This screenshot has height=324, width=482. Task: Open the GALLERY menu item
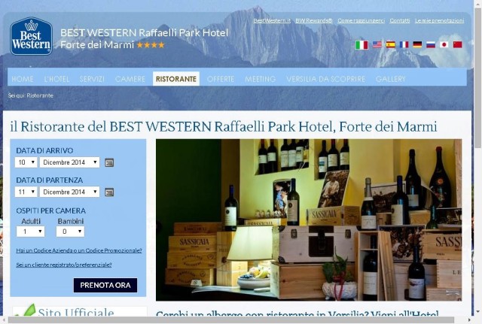390,79
